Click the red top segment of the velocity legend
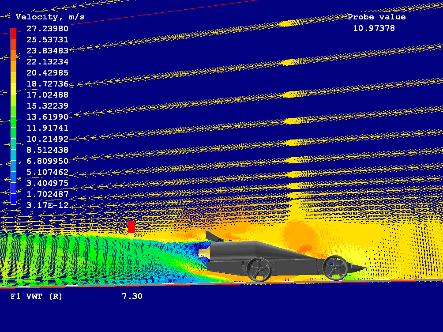 13,34
